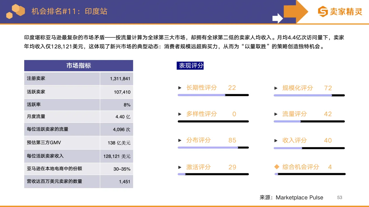Click the triangle marker beside 收入评分

(x=276, y=140)
